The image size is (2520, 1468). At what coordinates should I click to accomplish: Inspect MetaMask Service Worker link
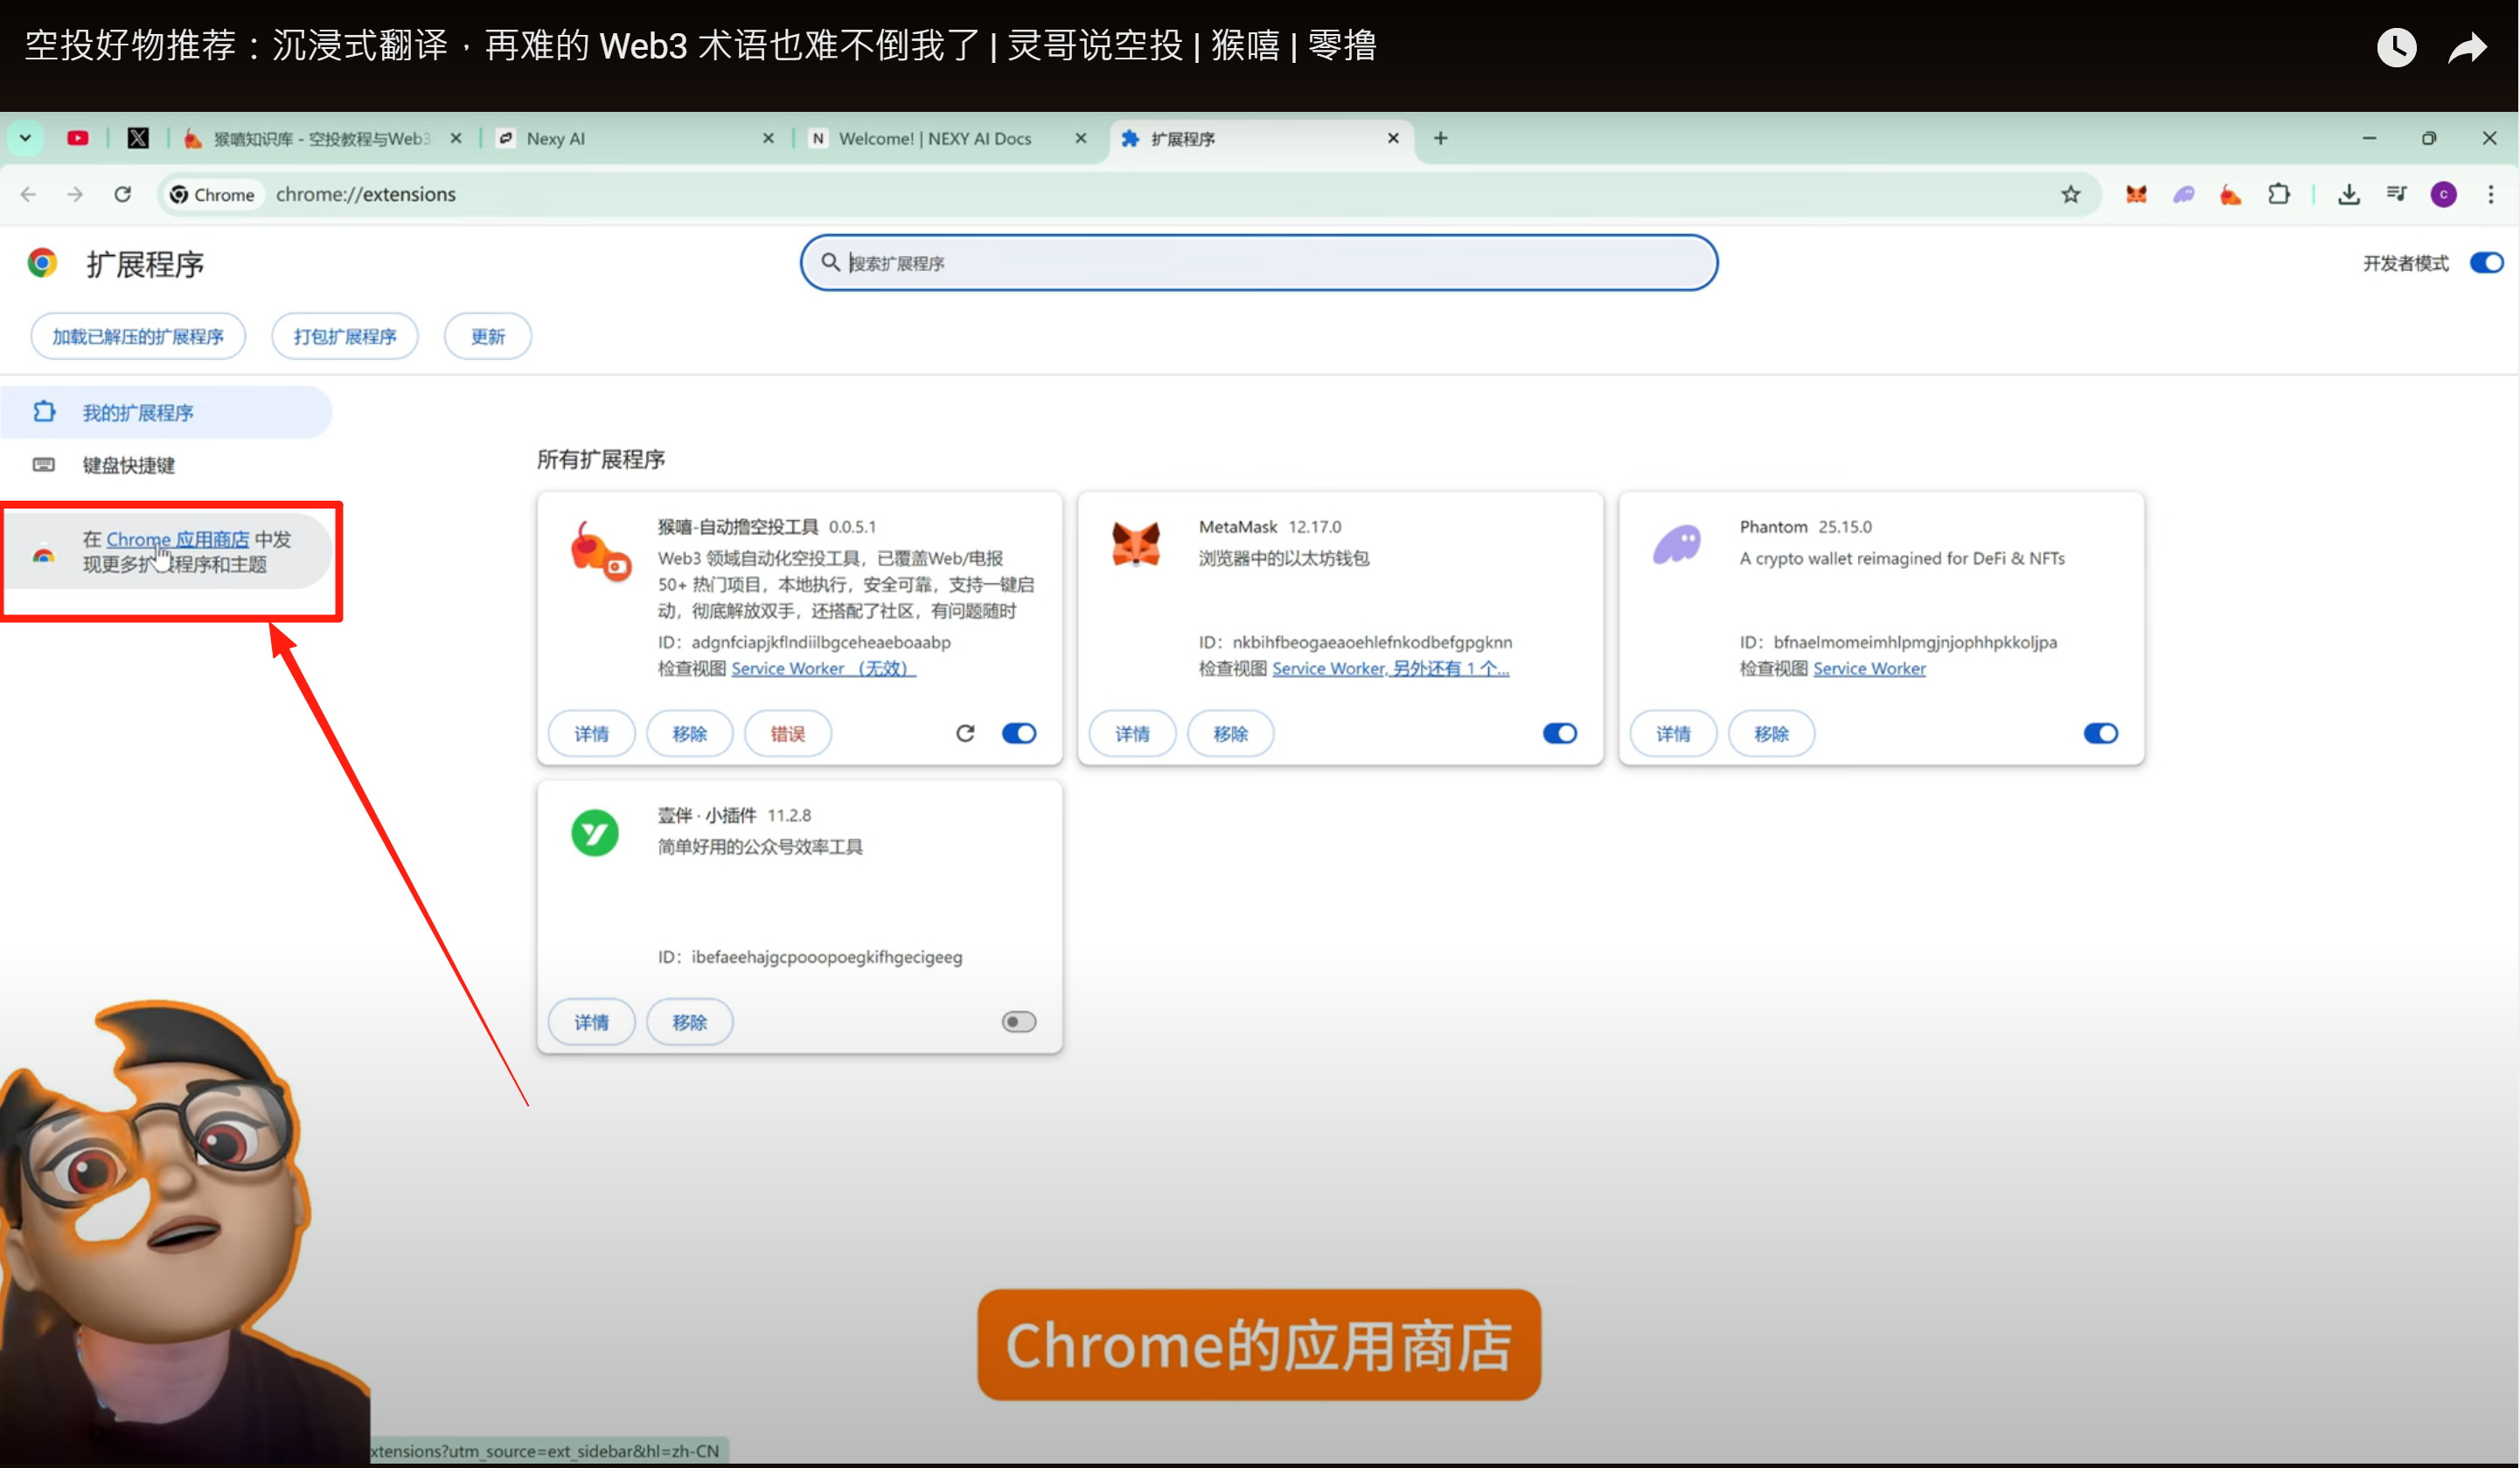tap(1390, 668)
